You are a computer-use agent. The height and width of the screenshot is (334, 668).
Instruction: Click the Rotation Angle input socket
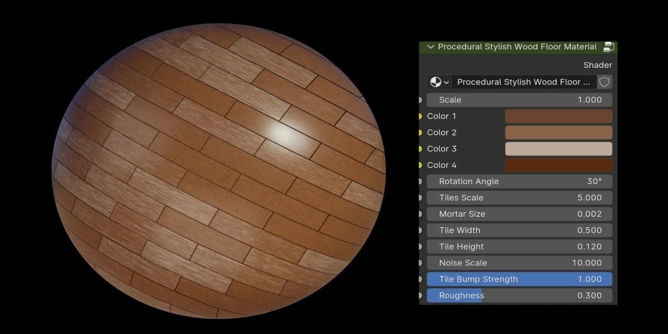click(420, 181)
